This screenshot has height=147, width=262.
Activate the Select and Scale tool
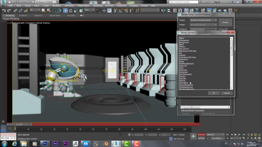(76, 11)
